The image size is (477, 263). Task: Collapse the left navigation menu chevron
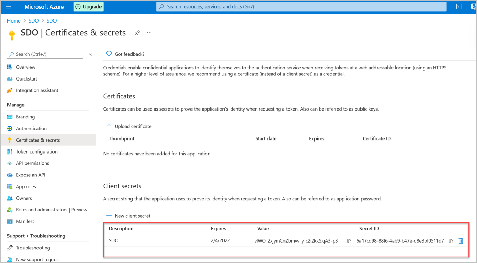(90, 54)
